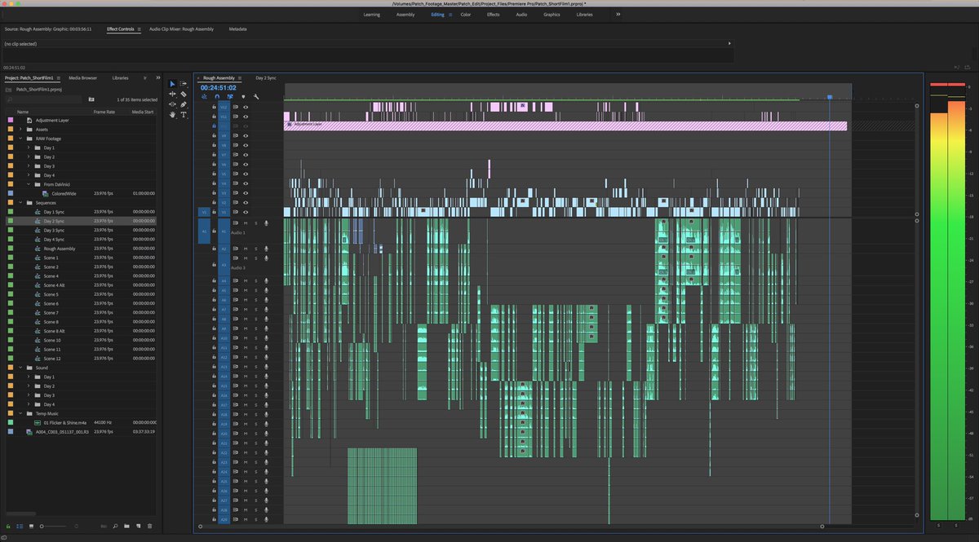The height and width of the screenshot is (542, 979).
Task: Open Rough Assembly tab panel menu
Action: [x=240, y=77]
